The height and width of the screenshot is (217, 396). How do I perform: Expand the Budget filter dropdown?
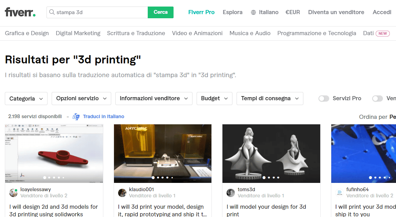click(215, 99)
